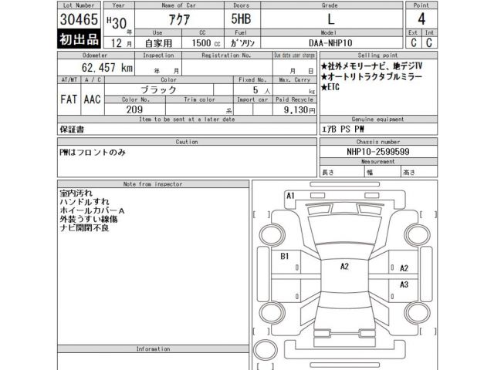This screenshot has width=494, height=370.
Task: Click the year value H30
Action: [x=117, y=22]
